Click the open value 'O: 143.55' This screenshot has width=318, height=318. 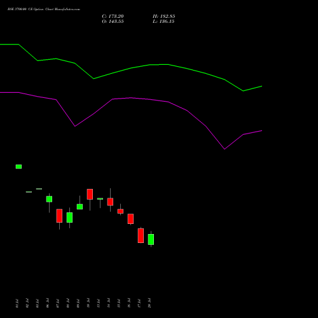point(113,22)
